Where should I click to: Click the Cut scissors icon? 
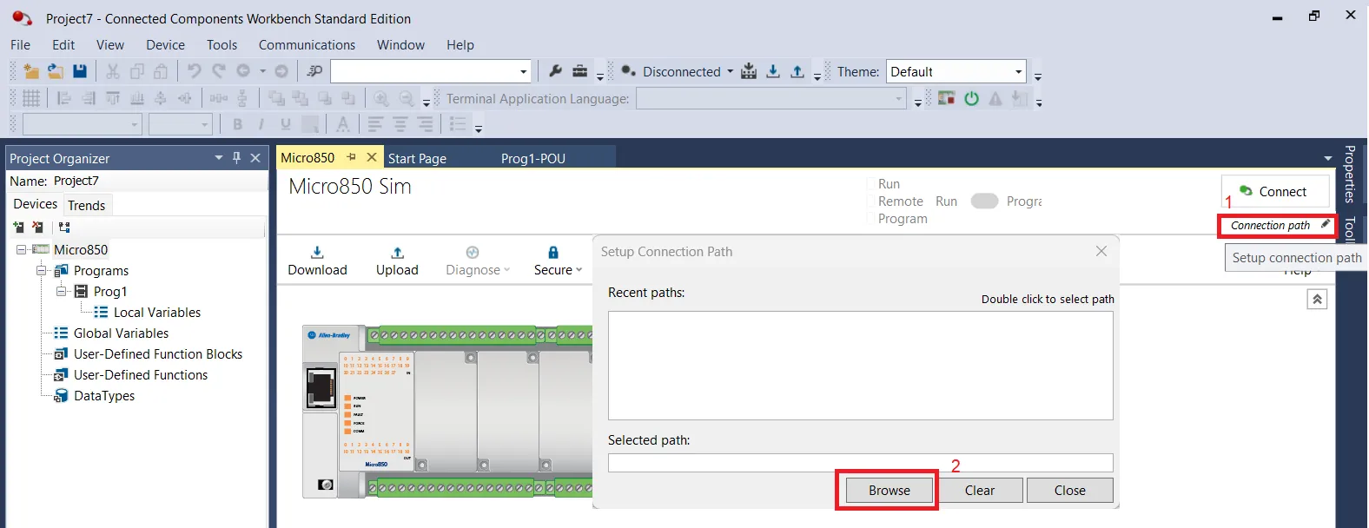113,71
